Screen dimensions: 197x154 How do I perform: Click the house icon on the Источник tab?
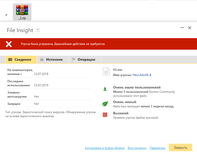point(42,59)
